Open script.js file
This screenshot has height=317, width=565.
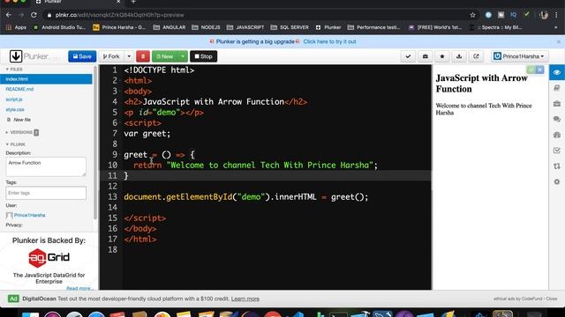click(14, 100)
